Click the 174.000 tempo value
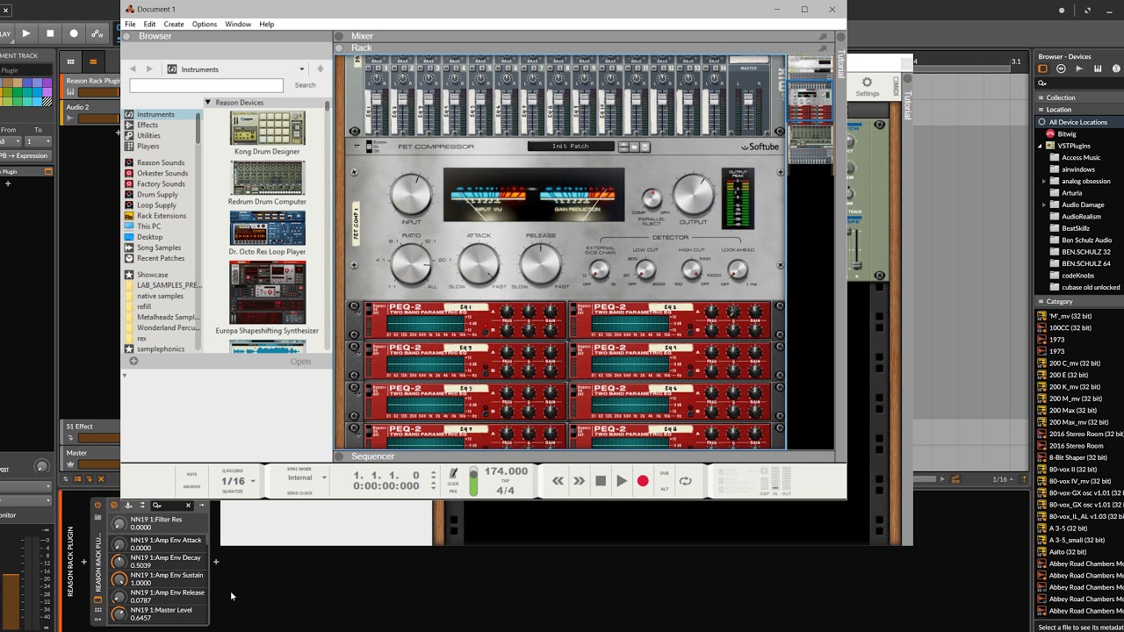Viewport: 1124px width, 632px height. (507, 471)
